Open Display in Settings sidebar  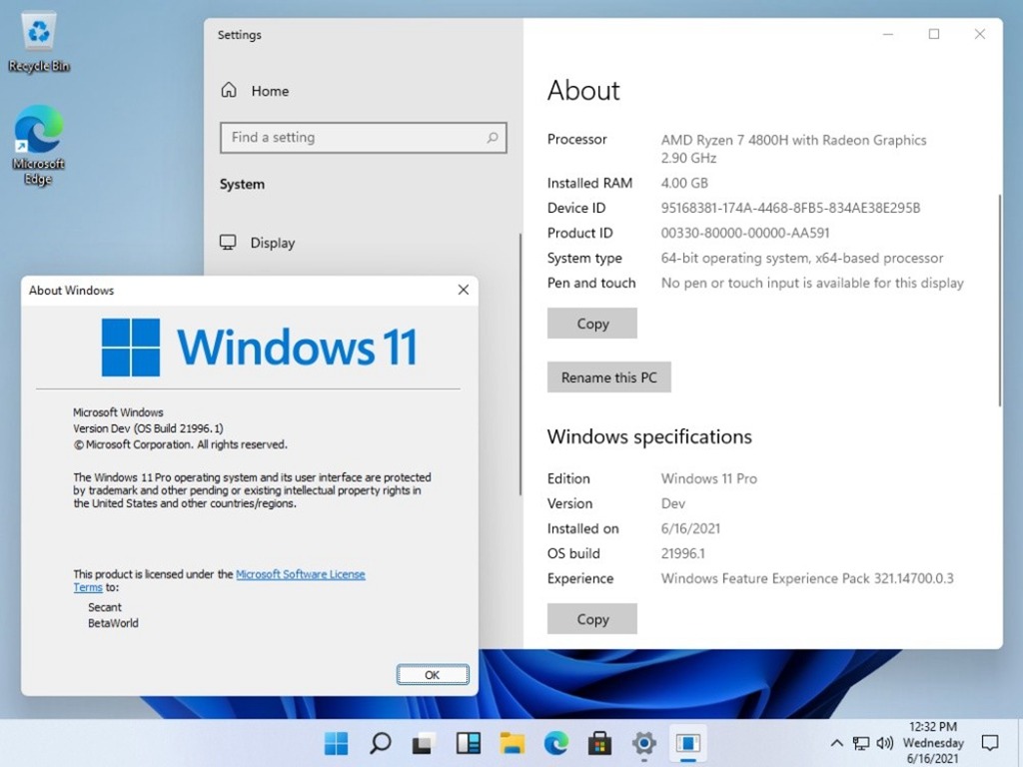[x=273, y=243]
